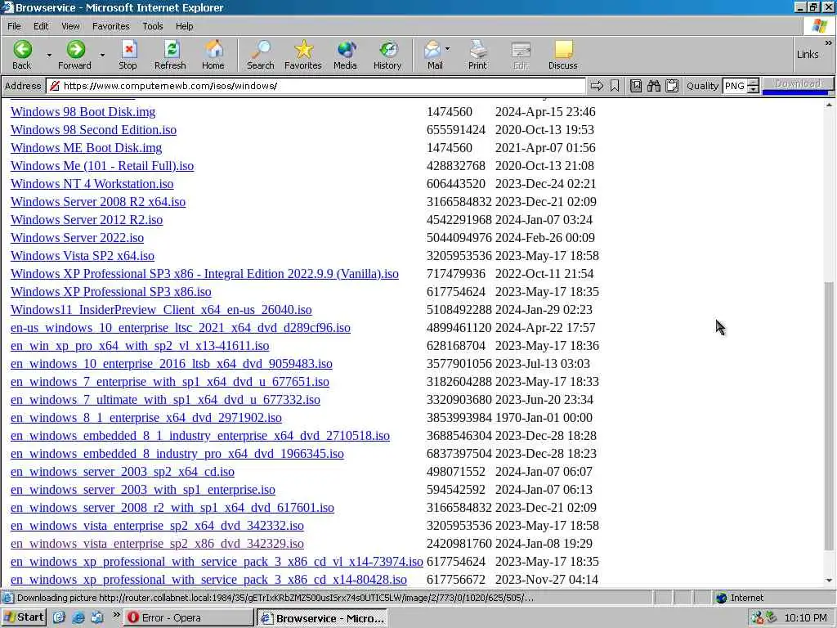Open en_windows_vista_enterprise_sp2_x86_dvd_342329.iso link
The width and height of the screenshot is (837, 628).
click(x=158, y=544)
